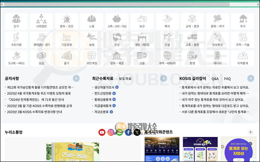This screenshot has height=162, width=260.
Task: Open the 자금순환표 data link
Action: [x=102, y=112]
